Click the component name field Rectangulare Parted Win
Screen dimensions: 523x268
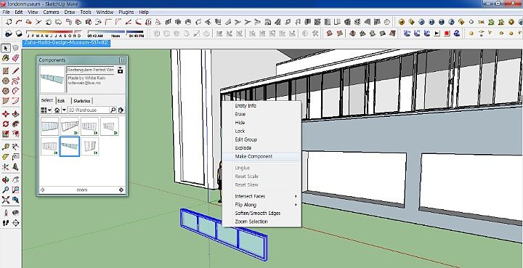click(x=91, y=70)
